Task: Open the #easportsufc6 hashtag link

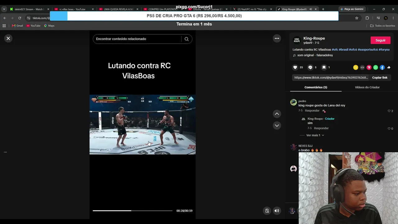Action: (368, 49)
